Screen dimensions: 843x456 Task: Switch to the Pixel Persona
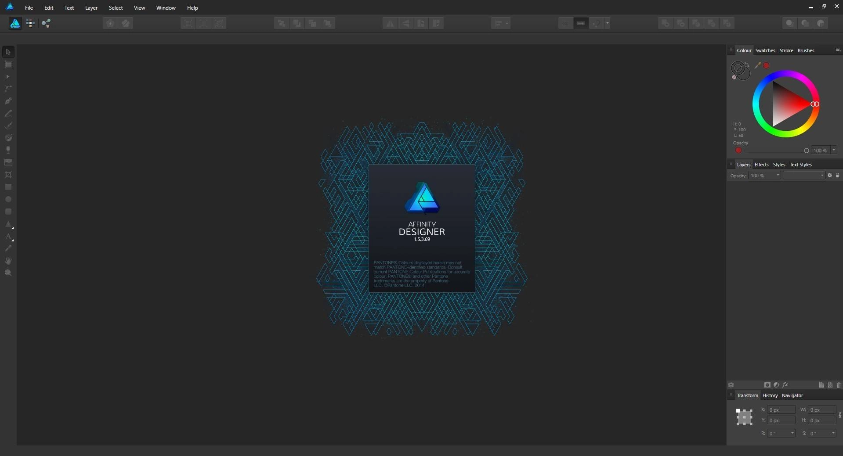[x=30, y=23]
